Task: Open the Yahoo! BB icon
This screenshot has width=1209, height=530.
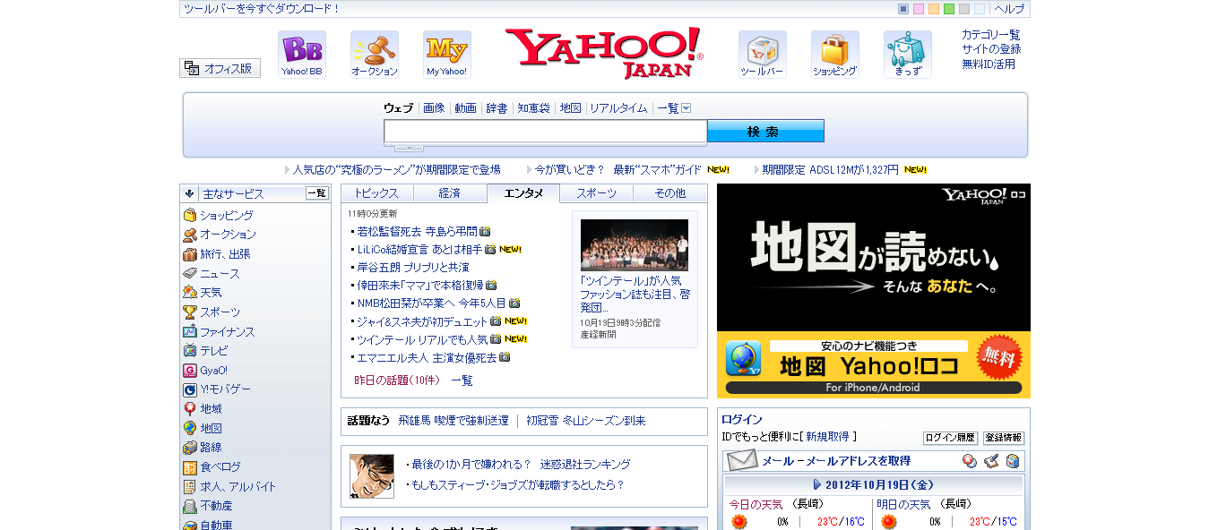Action: [x=301, y=55]
